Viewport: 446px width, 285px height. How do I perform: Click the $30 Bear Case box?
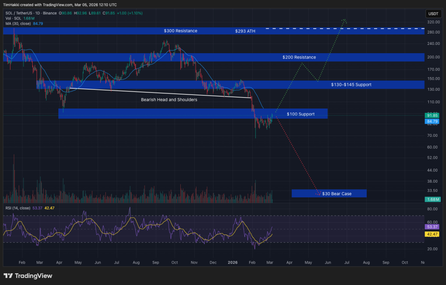pos(329,193)
